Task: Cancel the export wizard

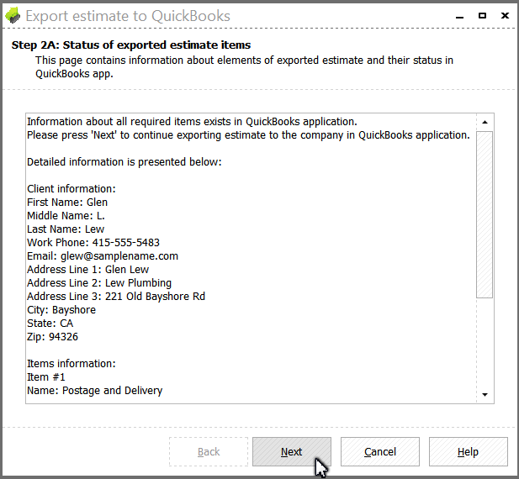Action: [x=380, y=452]
